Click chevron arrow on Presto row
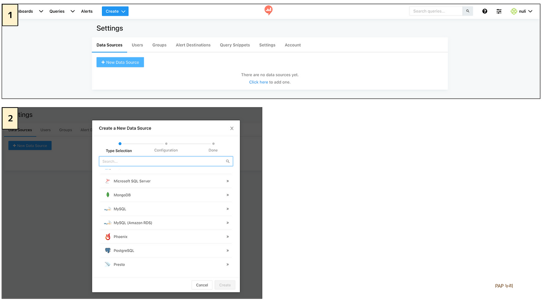The width and height of the screenshot is (544, 300). click(x=228, y=264)
